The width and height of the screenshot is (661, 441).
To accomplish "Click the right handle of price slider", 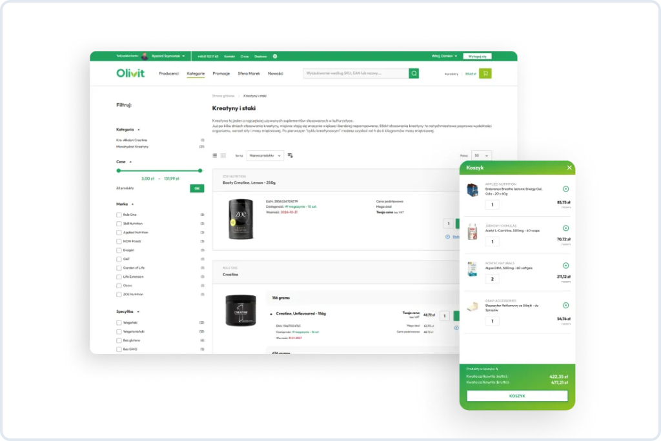I will (x=200, y=171).
